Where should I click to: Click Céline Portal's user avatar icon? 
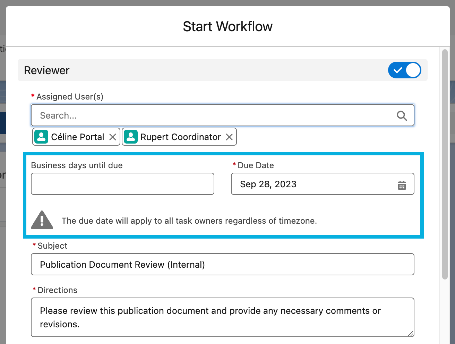pyautogui.click(x=41, y=137)
